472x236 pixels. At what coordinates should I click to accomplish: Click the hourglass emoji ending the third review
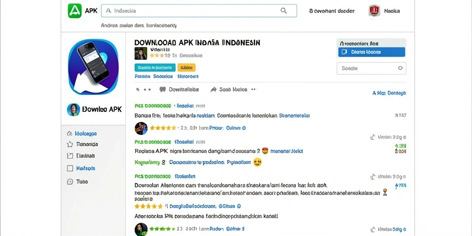pyautogui.click(x=385, y=192)
